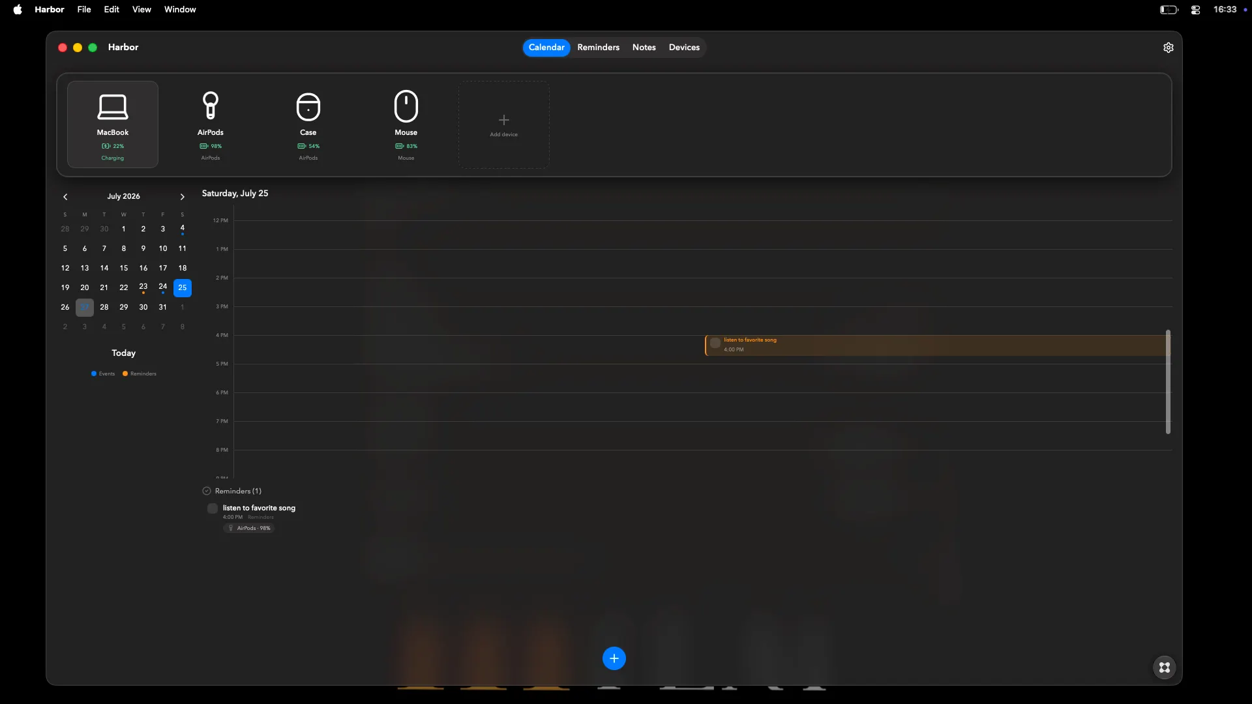Open Control Center in menu bar

1195,10
